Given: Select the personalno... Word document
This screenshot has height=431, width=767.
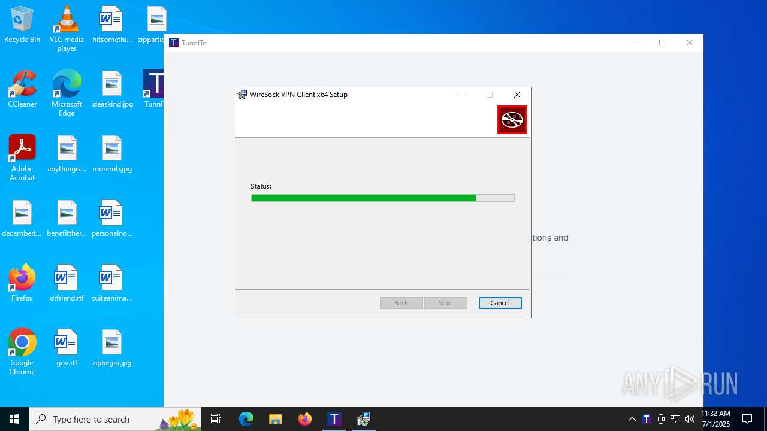Looking at the screenshot, I should pyautogui.click(x=112, y=218).
